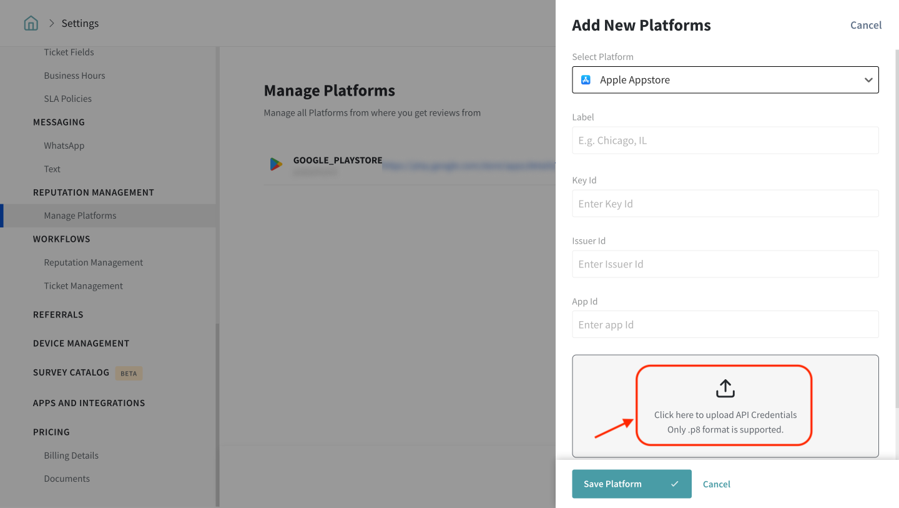Open Apps and Integrations section
The height and width of the screenshot is (508, 899).
pos(89,403)
